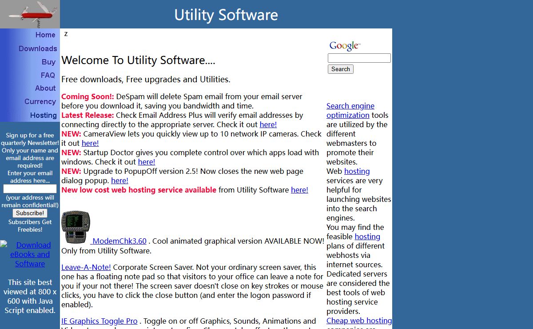
Task: Open the IE Graphics Toggle Pro link
Action: point(99,321)
